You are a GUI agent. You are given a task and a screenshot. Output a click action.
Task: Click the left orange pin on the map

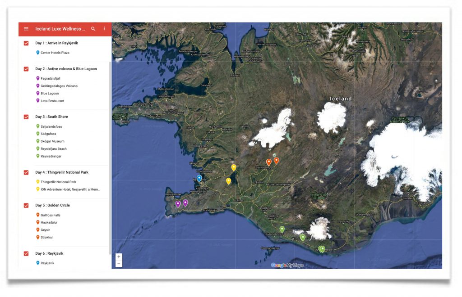269,162
